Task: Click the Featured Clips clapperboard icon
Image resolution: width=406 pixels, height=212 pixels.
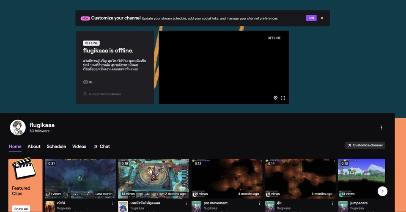Action: tap(24, 169)
